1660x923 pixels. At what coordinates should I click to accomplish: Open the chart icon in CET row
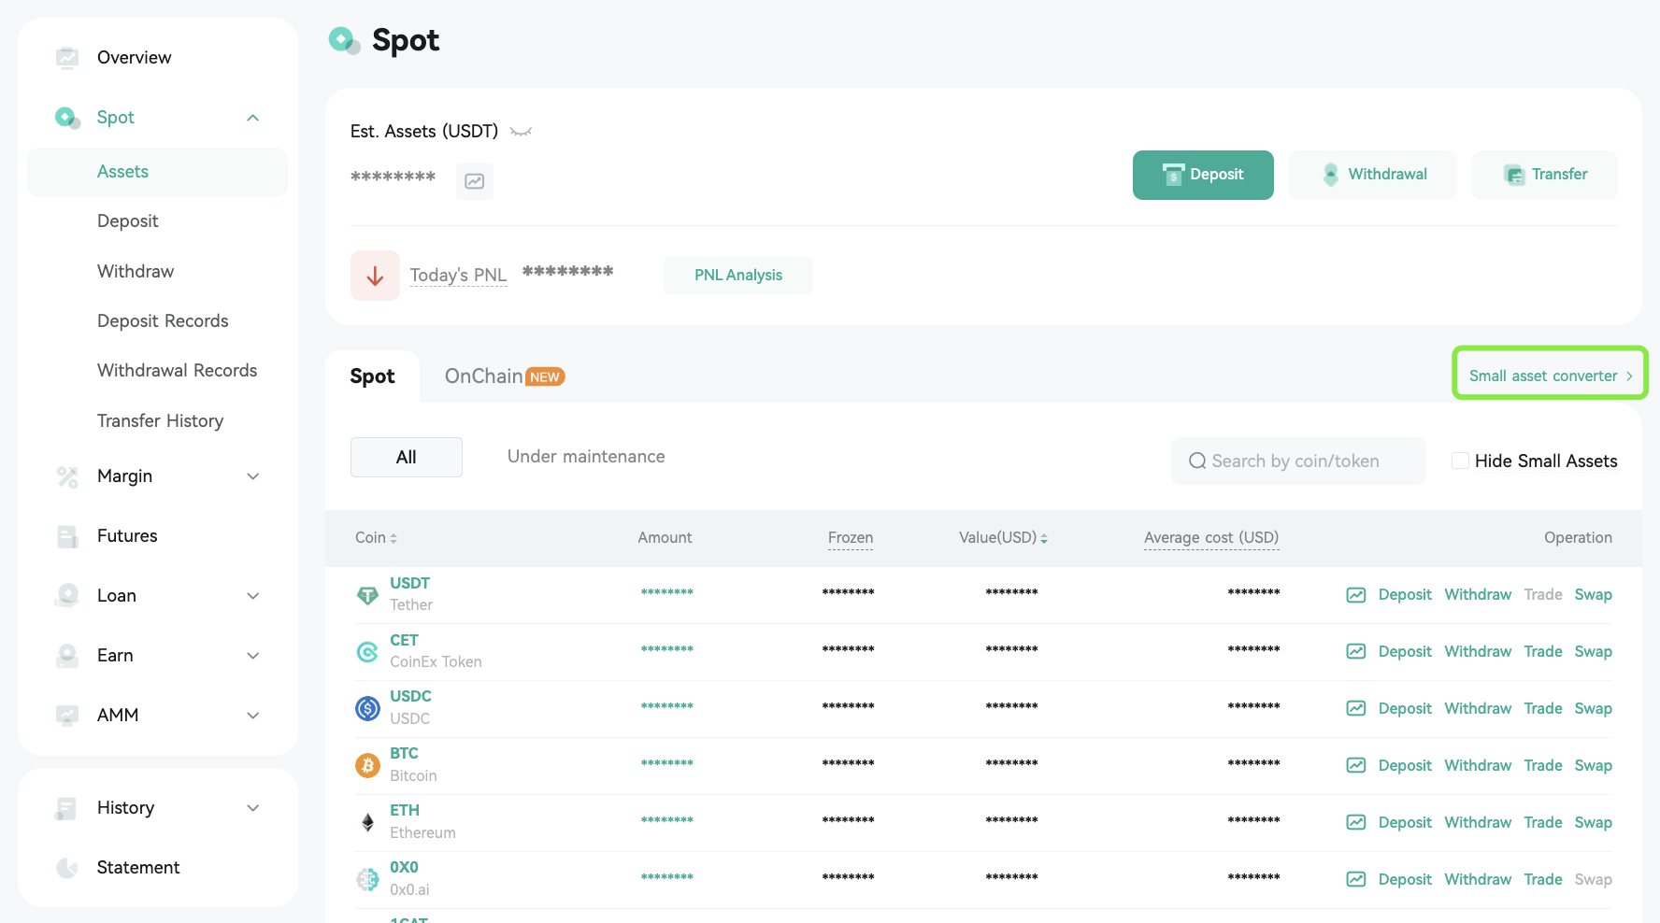[1356, 652]
